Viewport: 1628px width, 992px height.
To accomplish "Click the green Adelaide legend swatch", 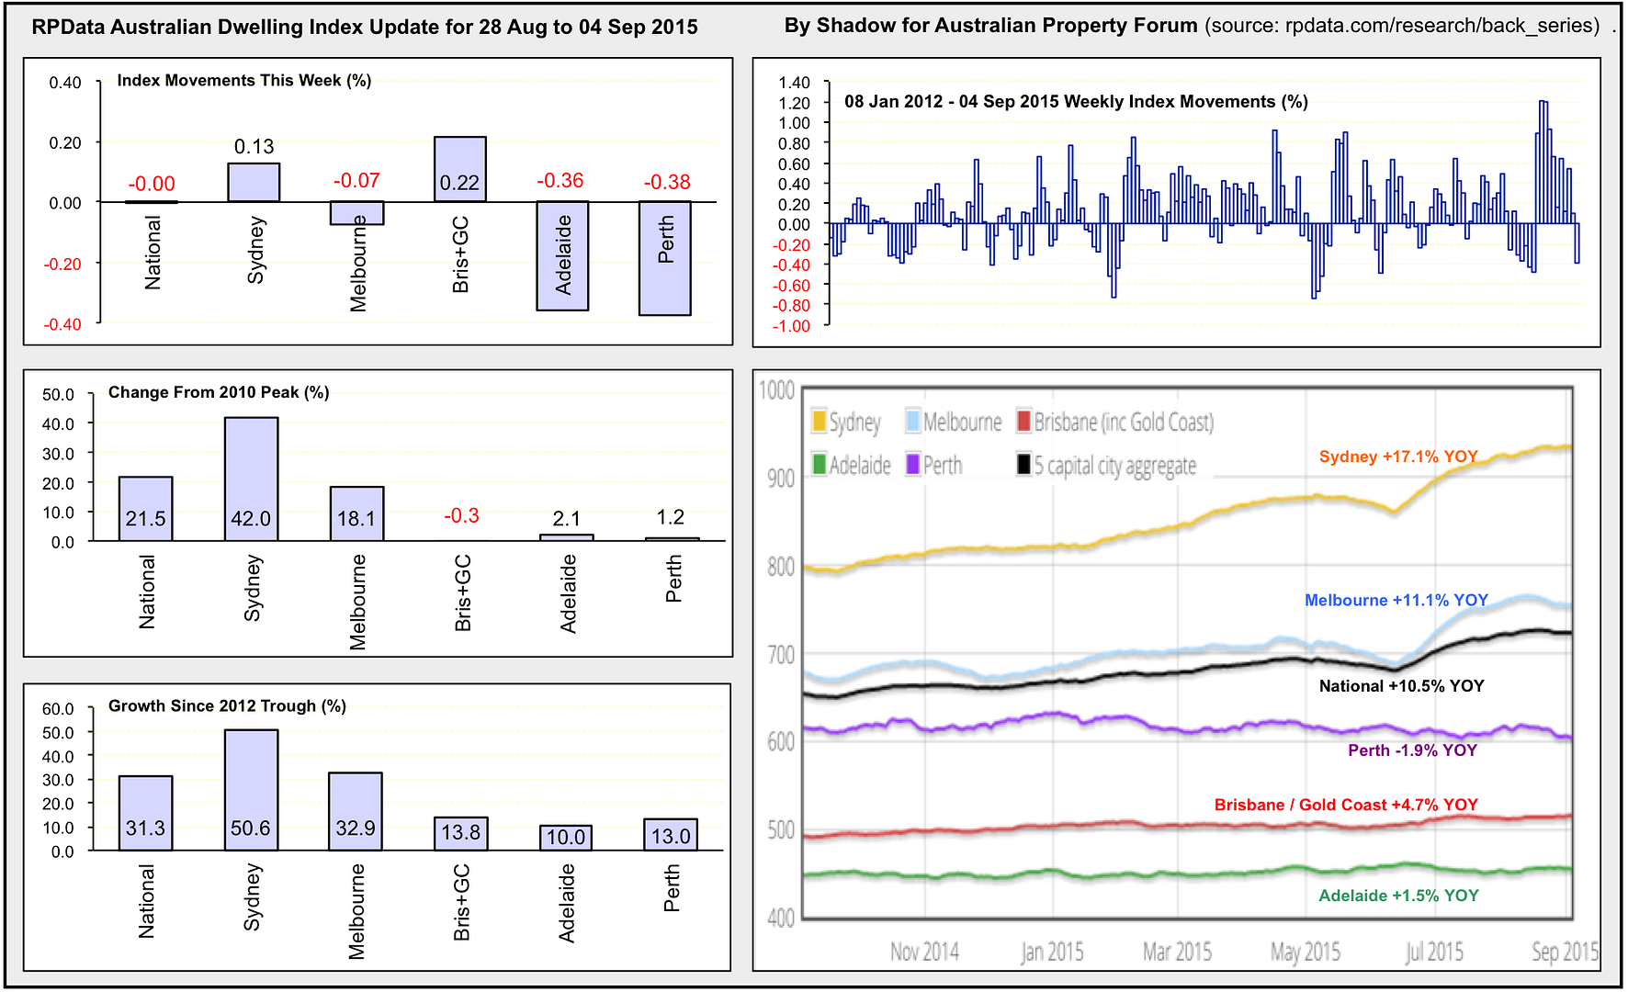I will tap(819, 465).
